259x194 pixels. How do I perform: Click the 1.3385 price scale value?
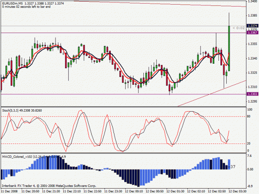click(252, 15)
